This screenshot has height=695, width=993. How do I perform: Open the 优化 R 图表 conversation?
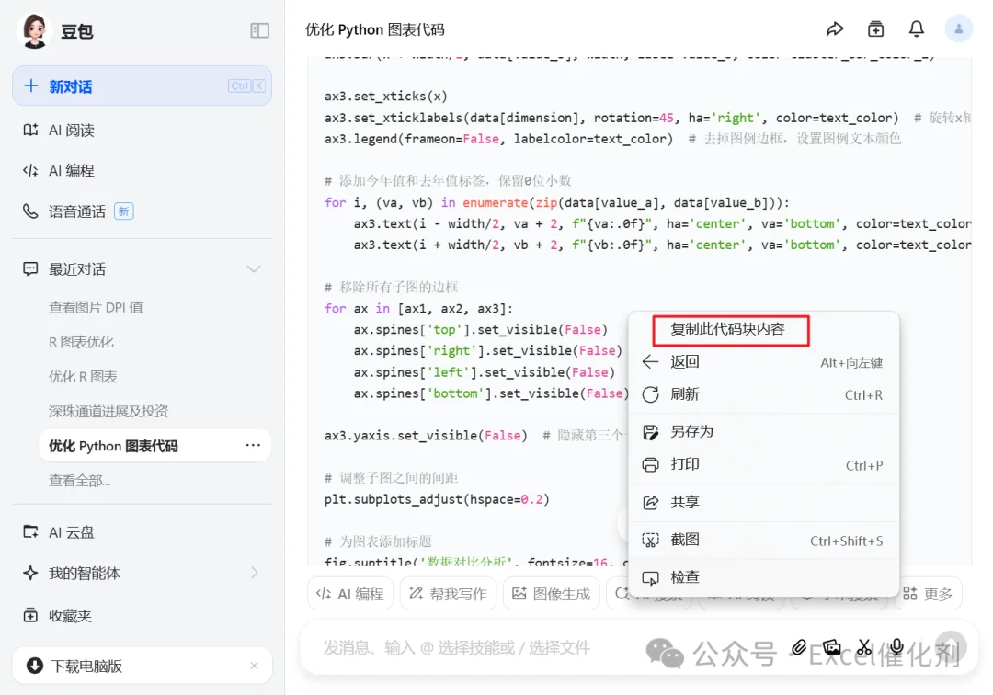click(83, 377)
